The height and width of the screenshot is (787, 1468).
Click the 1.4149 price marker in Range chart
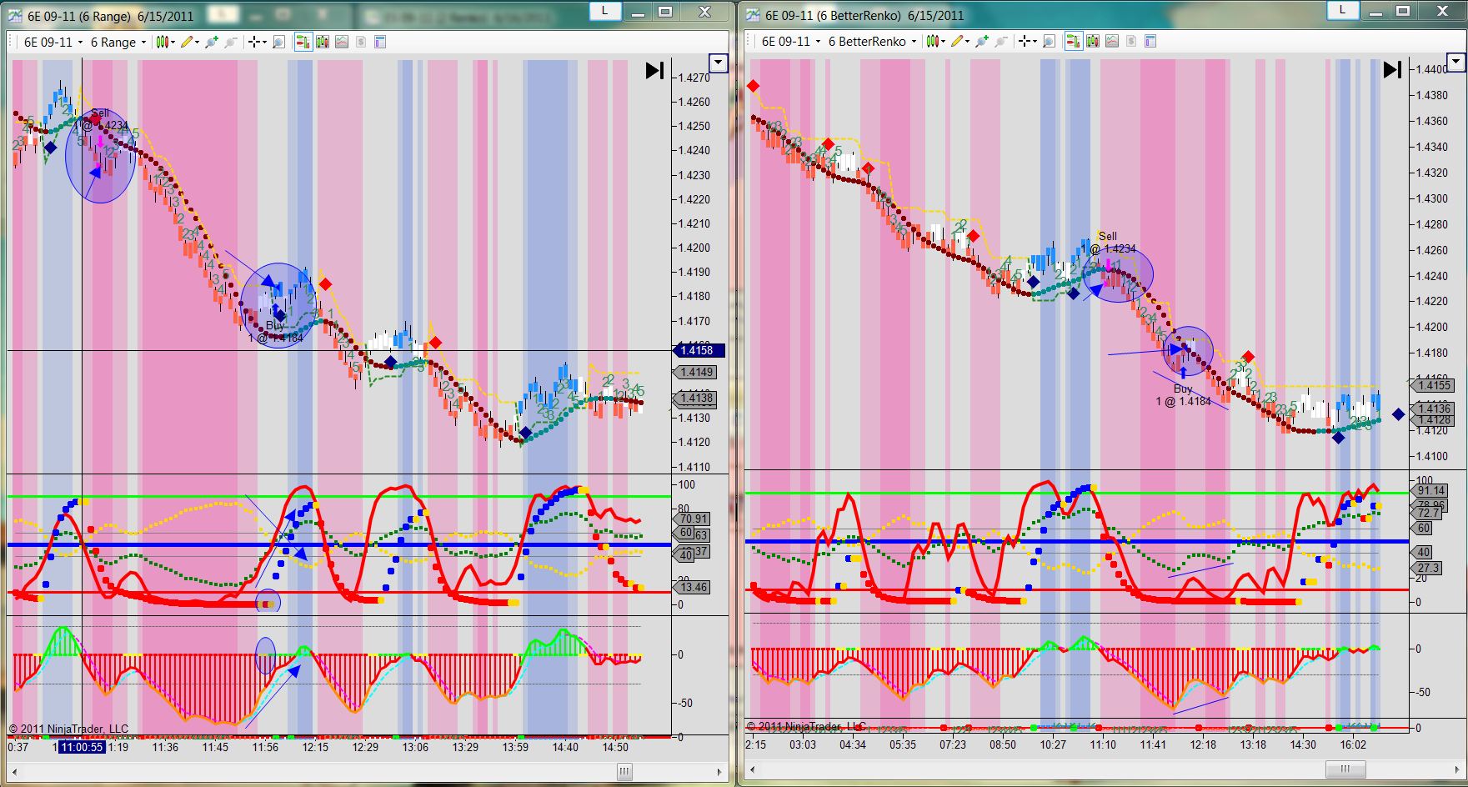tap(695, 373)
